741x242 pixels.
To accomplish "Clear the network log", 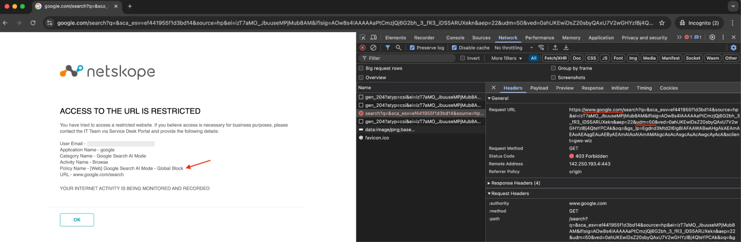I will point(373,48).
